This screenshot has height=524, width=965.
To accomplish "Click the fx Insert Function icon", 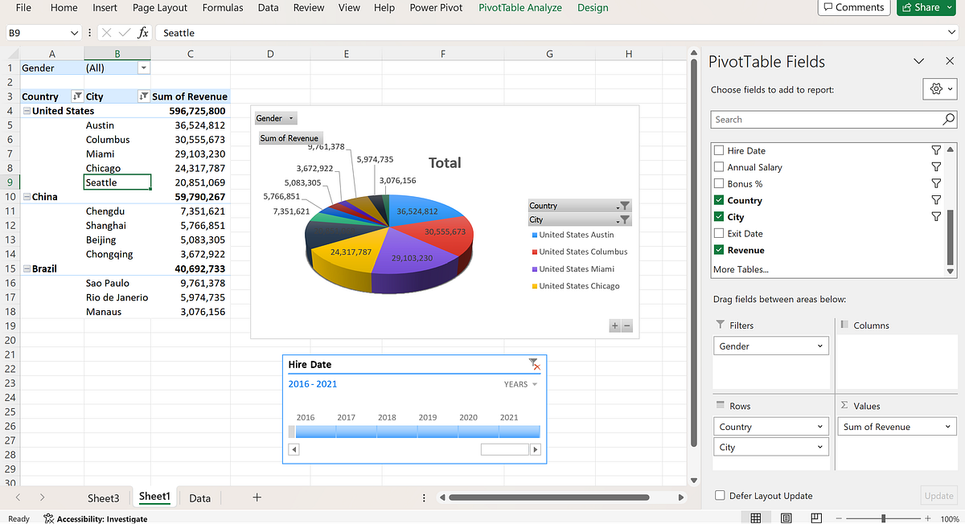I will click(x=144, y=33).
